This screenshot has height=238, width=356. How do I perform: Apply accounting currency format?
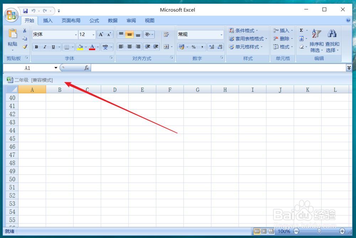[182, 47]
